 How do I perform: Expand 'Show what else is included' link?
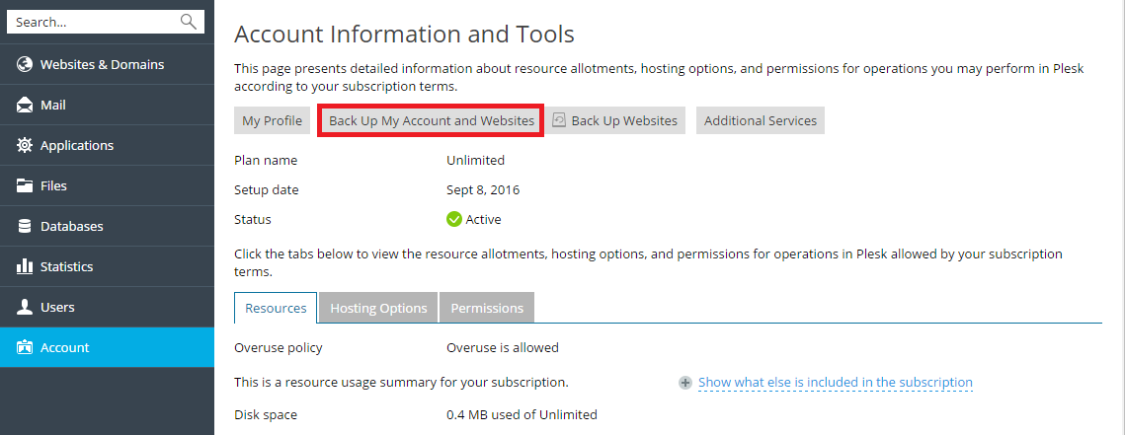(835, 383)
